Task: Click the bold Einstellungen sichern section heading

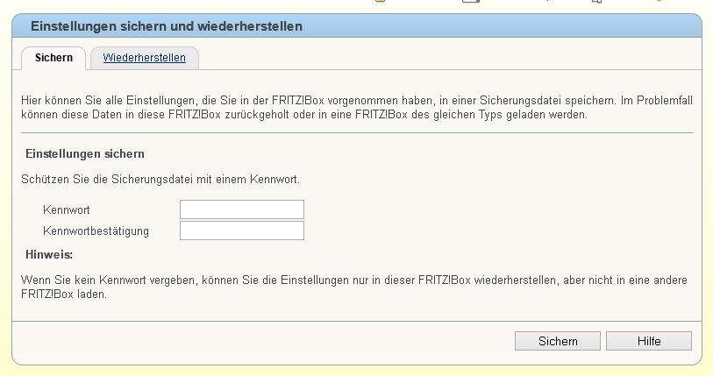Action: [x=85, y=153]
